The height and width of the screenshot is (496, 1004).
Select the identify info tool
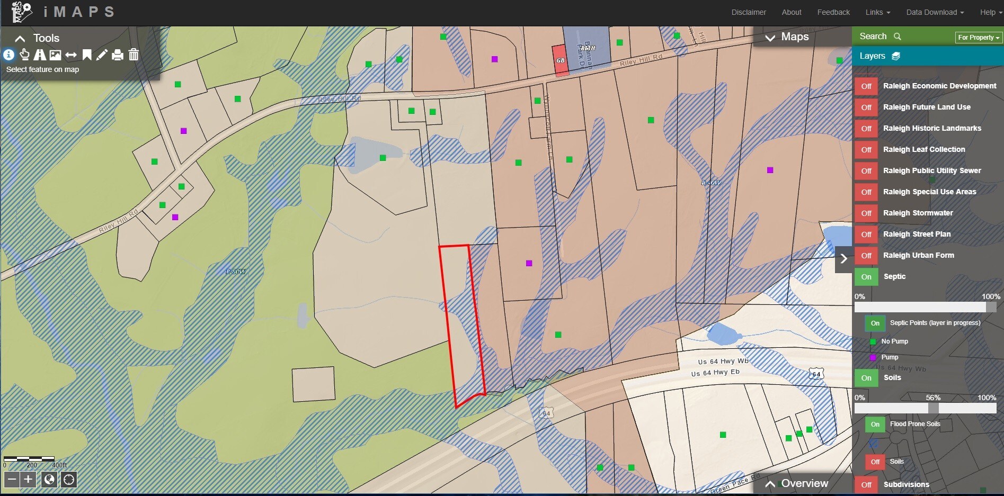[8, 55]
